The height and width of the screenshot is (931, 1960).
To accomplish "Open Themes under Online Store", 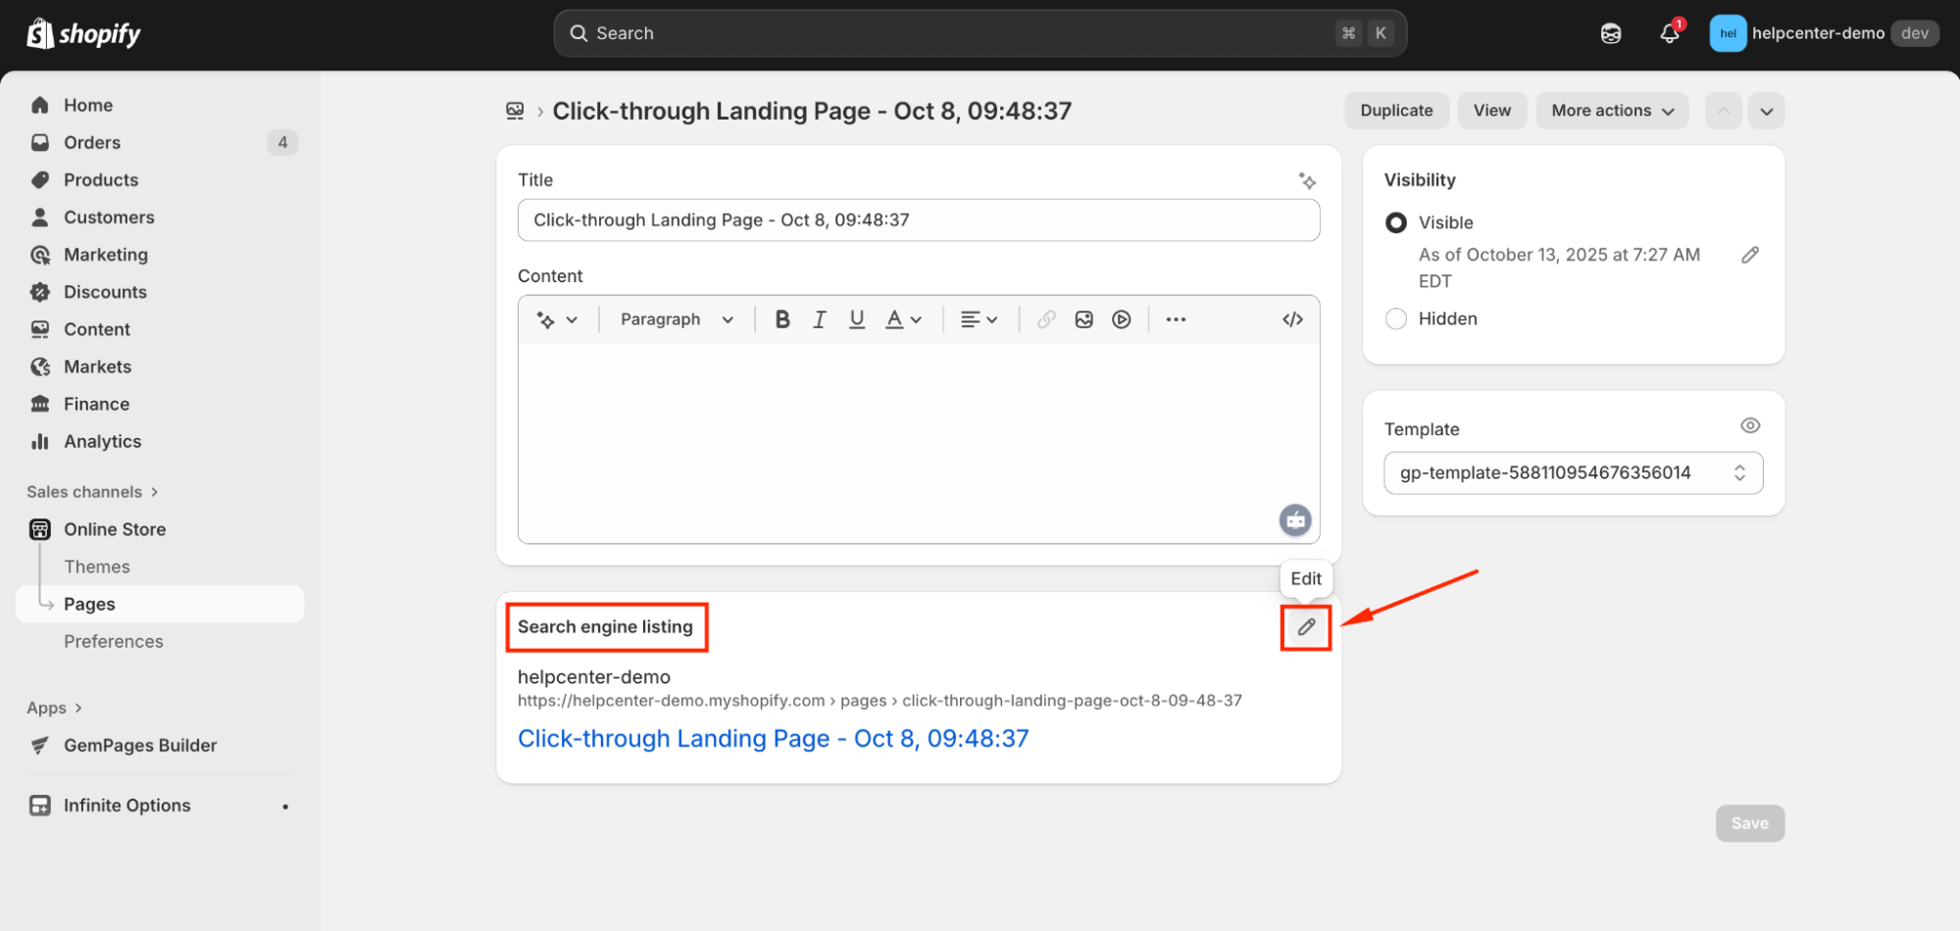I will (x=97, y=566).
